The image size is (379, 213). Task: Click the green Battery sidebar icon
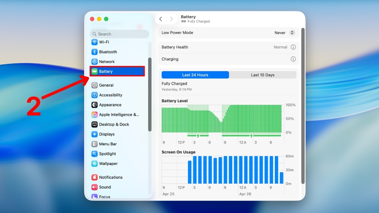click(x=94, y=72)
